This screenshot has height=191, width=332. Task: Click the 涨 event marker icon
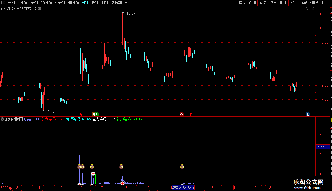pyautogui.click(x=182, y=114)
